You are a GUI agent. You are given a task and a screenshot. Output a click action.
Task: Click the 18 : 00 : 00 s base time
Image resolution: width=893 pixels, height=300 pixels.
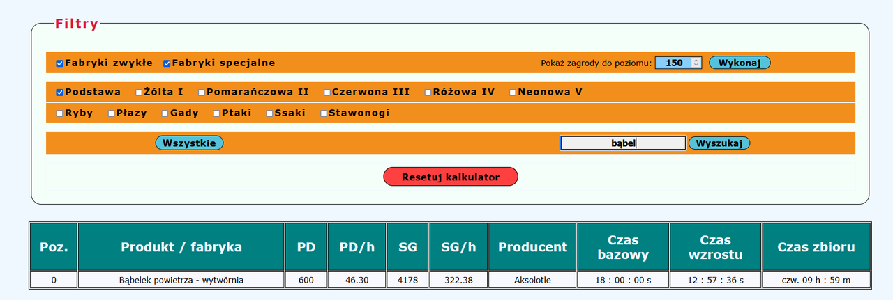[x=623, y=280]
